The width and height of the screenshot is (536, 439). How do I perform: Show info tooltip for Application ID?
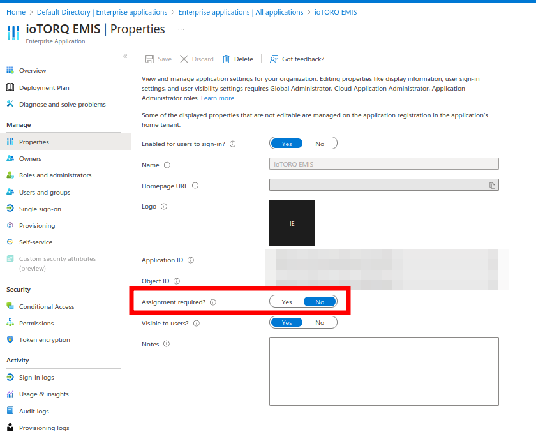pyautogui.click(x=191, y=260)
